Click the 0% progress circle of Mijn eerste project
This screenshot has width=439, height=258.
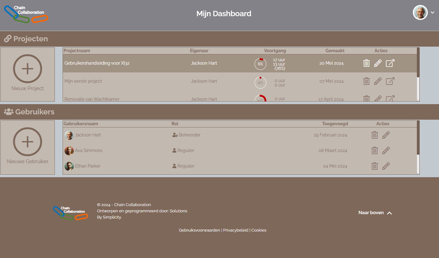[260, 82]
